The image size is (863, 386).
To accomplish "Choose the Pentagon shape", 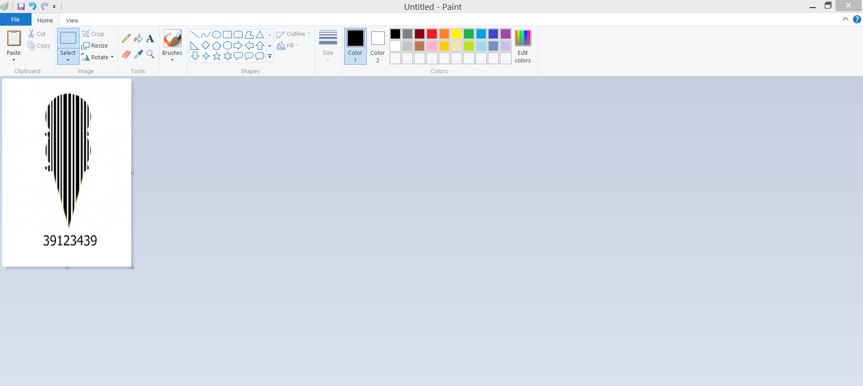I will (216, 45).
